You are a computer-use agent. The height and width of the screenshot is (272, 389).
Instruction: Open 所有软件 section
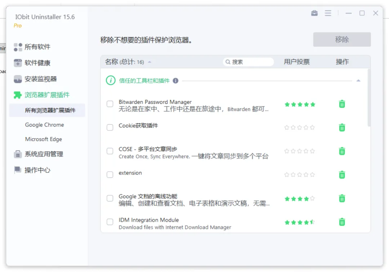(x=37, y=47)
